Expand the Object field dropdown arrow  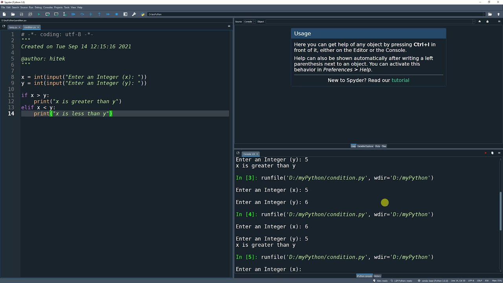click(x=474, y=22)
